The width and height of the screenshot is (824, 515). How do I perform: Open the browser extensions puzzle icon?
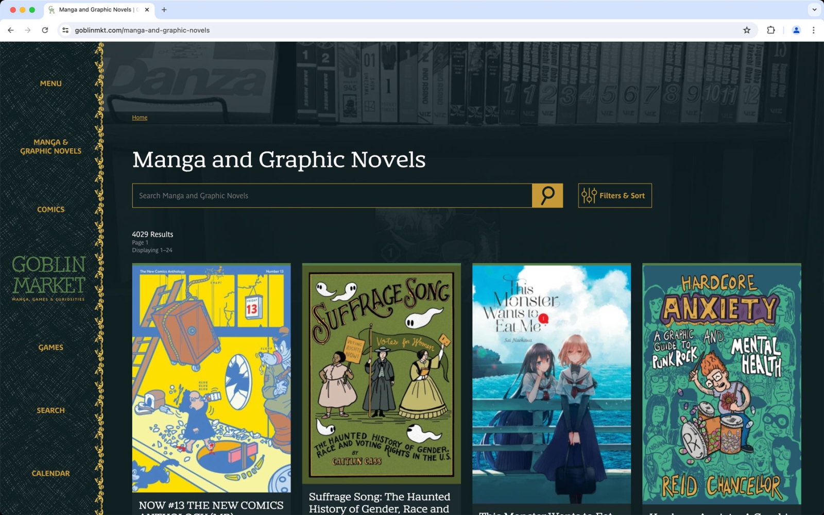click(771, 30)
